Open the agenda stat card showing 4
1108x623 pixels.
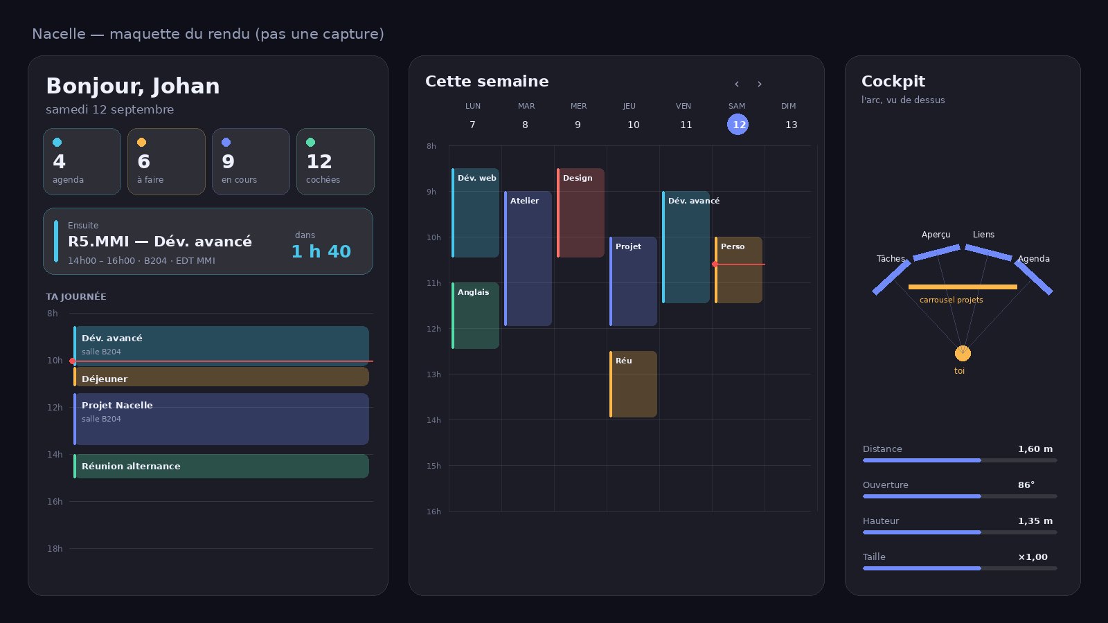coord(82,161)
